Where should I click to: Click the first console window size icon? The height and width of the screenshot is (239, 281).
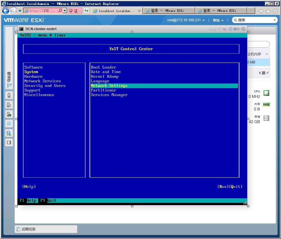(210, 29)
